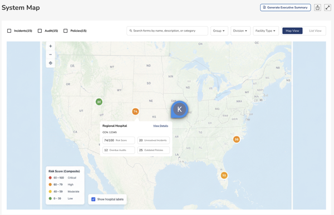Screen dimensions: 334x215
Task: Click the System Map page heading
Action: (21, 8)
